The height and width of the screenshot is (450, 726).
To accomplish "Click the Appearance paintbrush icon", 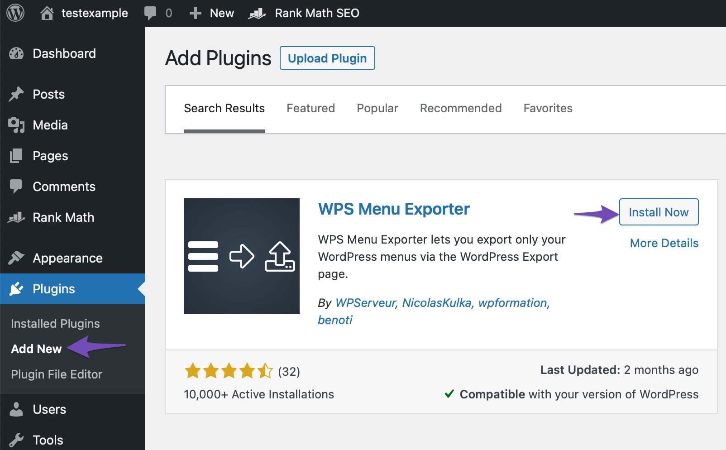I will (x=16, y=258).
